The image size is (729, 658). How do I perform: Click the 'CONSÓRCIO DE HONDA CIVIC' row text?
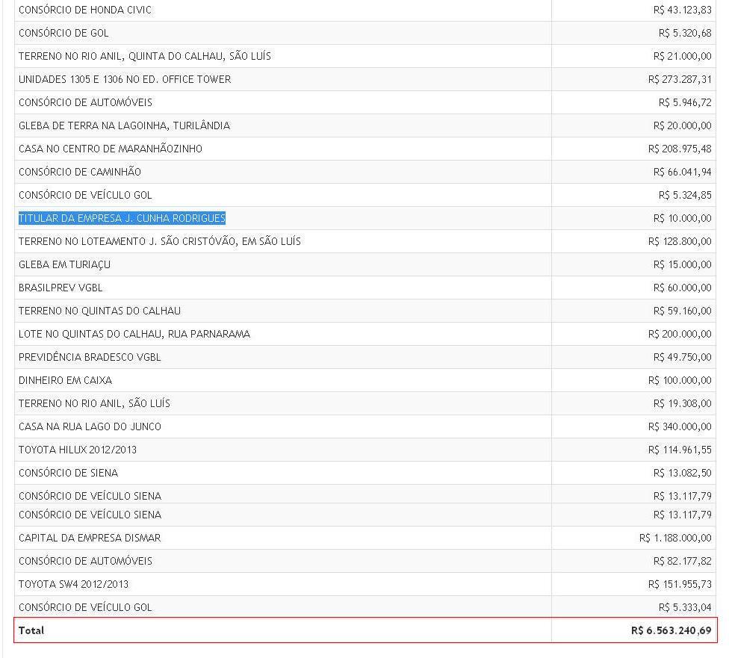coord(85,10)
